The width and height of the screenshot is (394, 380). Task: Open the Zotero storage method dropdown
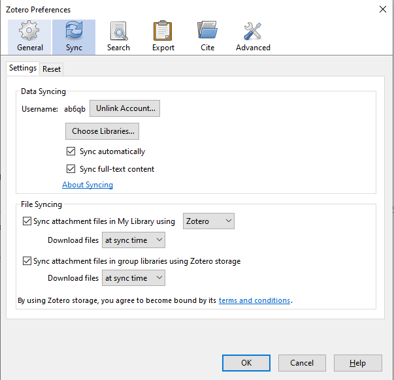pyautogui.click(x=208, y=221)
